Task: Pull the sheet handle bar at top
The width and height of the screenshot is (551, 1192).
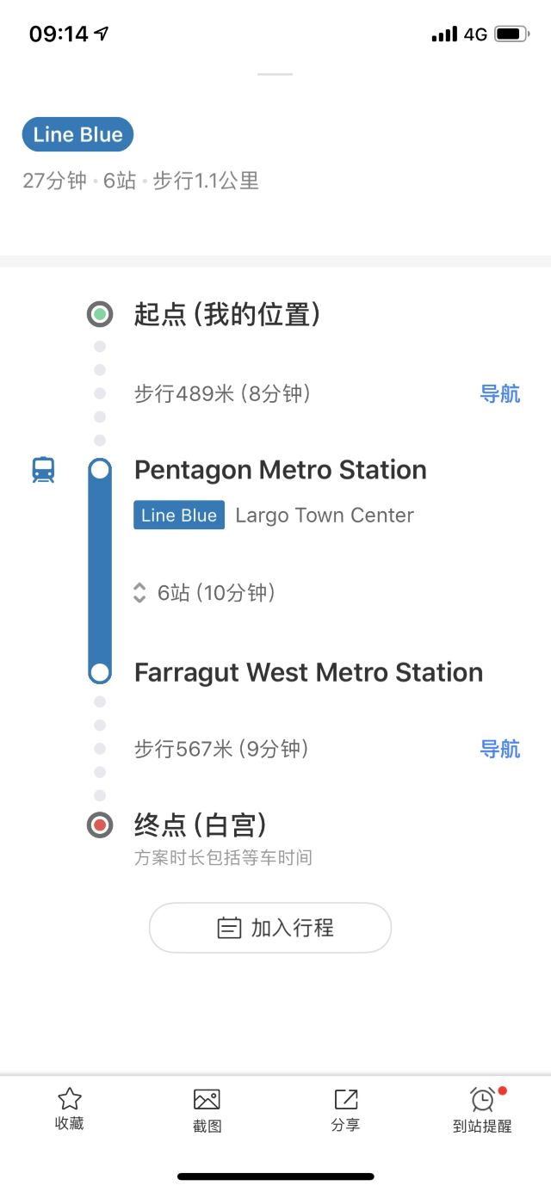Action: 275,74
